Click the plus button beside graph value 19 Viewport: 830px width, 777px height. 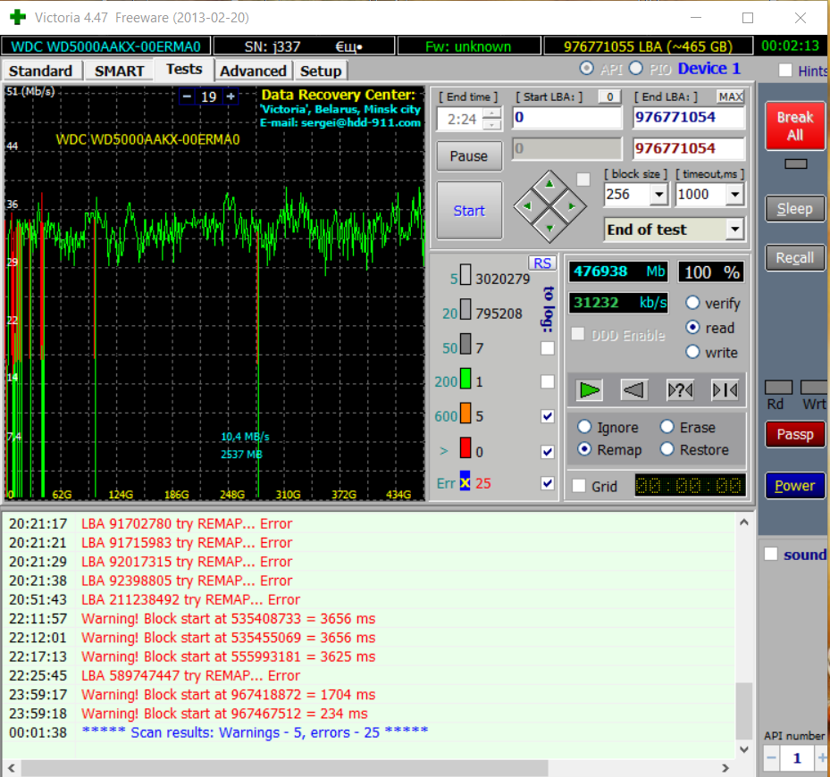point(231,96)
